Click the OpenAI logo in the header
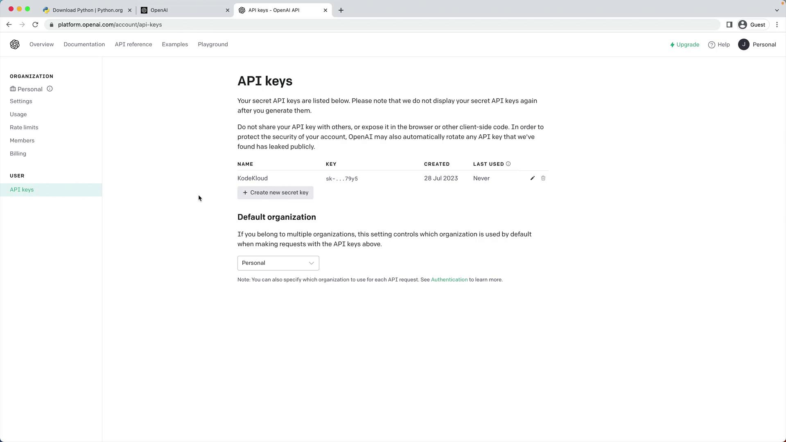Viewport: 786px width, 442px height. click(x=15, y=45)
